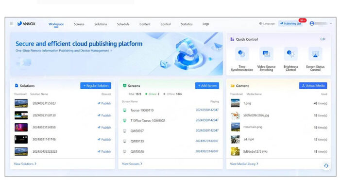The width and height of the screenshot is (340, 194).
Task: Open the 99+ notification badge
Action: (303, 20)
